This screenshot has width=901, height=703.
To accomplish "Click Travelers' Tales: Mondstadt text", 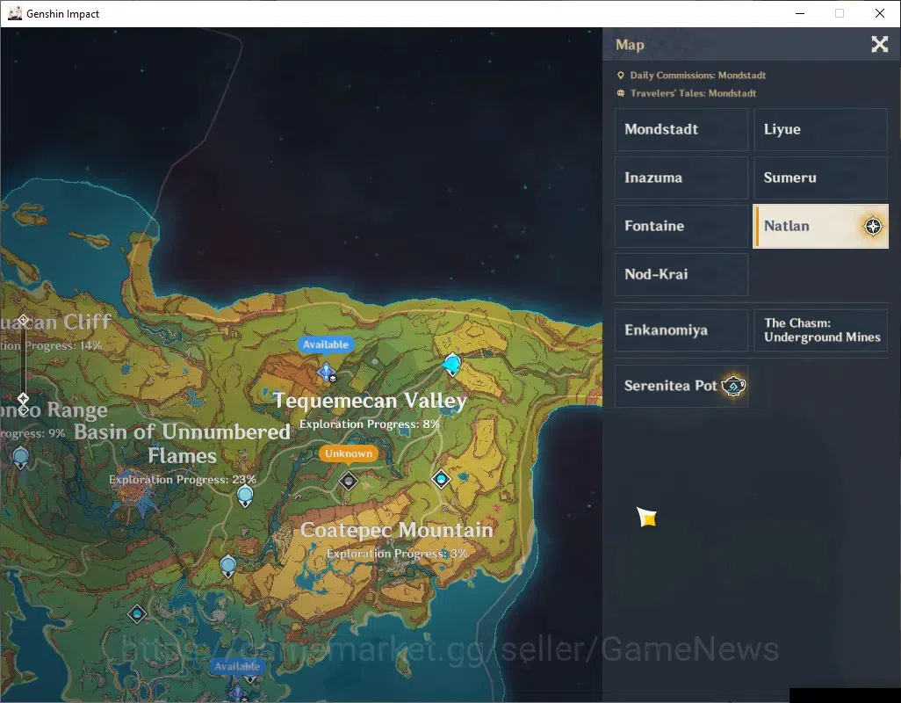I will (693, 93).
